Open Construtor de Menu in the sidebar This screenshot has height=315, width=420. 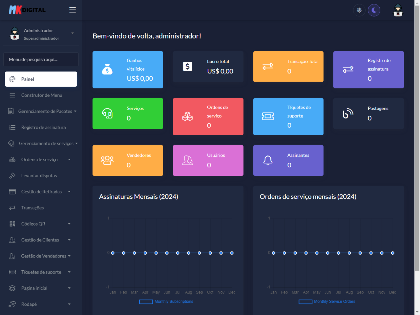pos(41,95)
